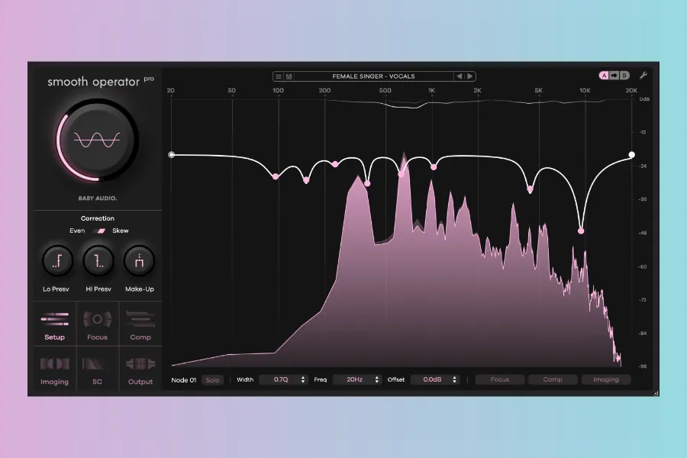This screenshot has height=458, width=687.
Task: Select the curve node near 10K
Action: (x=582, y=231)
